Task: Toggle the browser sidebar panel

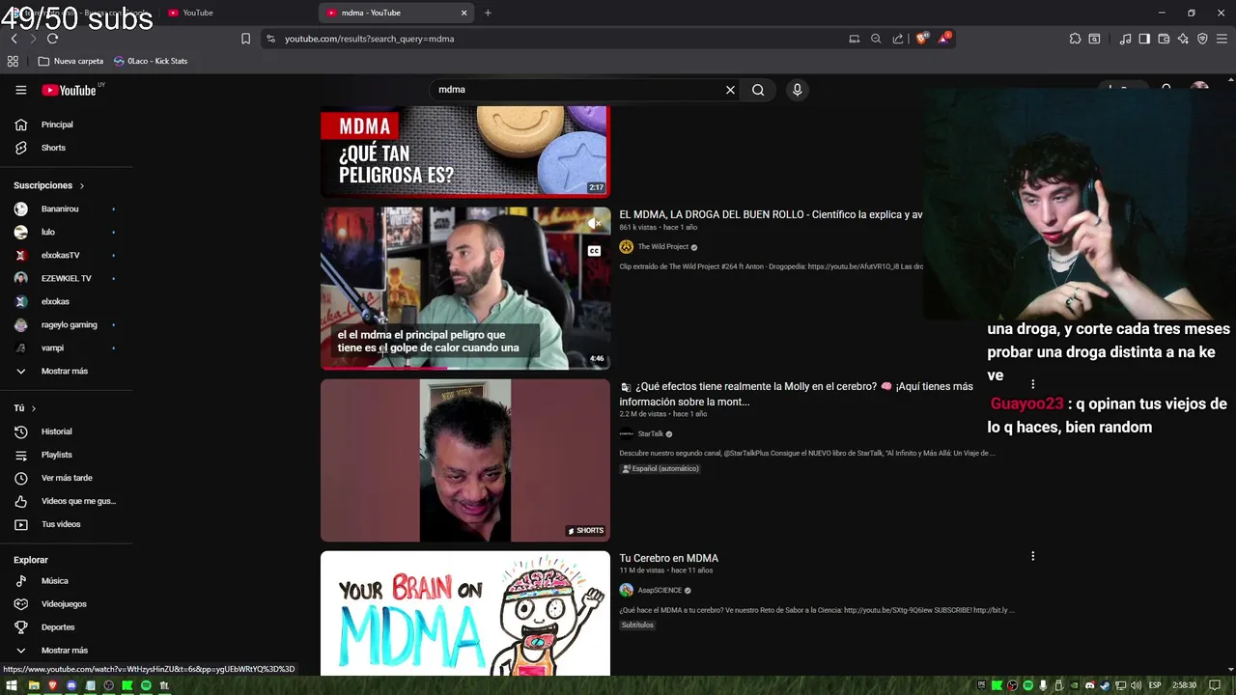Action: (x=1144, y=39)
